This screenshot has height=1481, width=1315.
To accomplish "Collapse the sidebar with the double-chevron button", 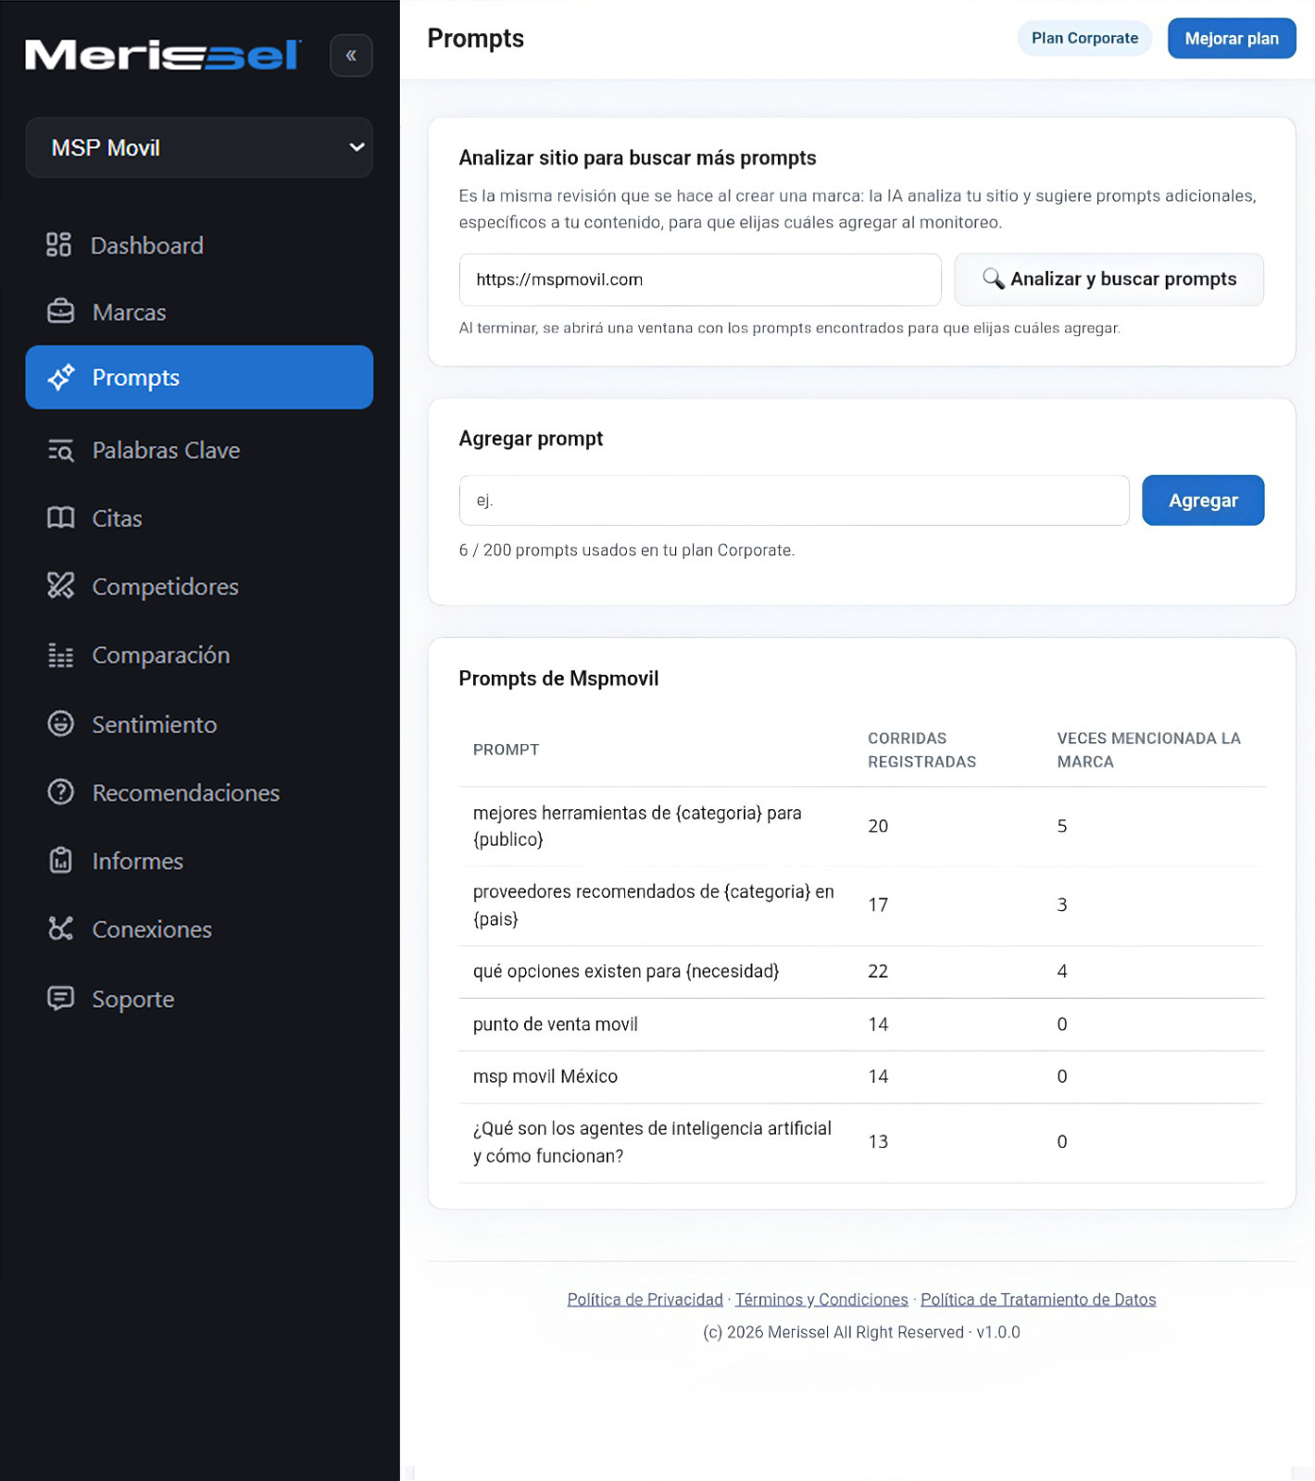I will [x=351, y=56].
